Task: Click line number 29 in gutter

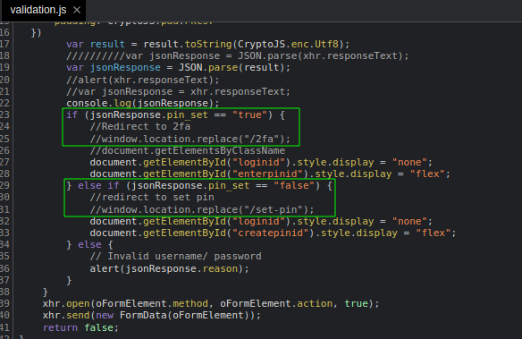Action: click(x=4, y=185)
